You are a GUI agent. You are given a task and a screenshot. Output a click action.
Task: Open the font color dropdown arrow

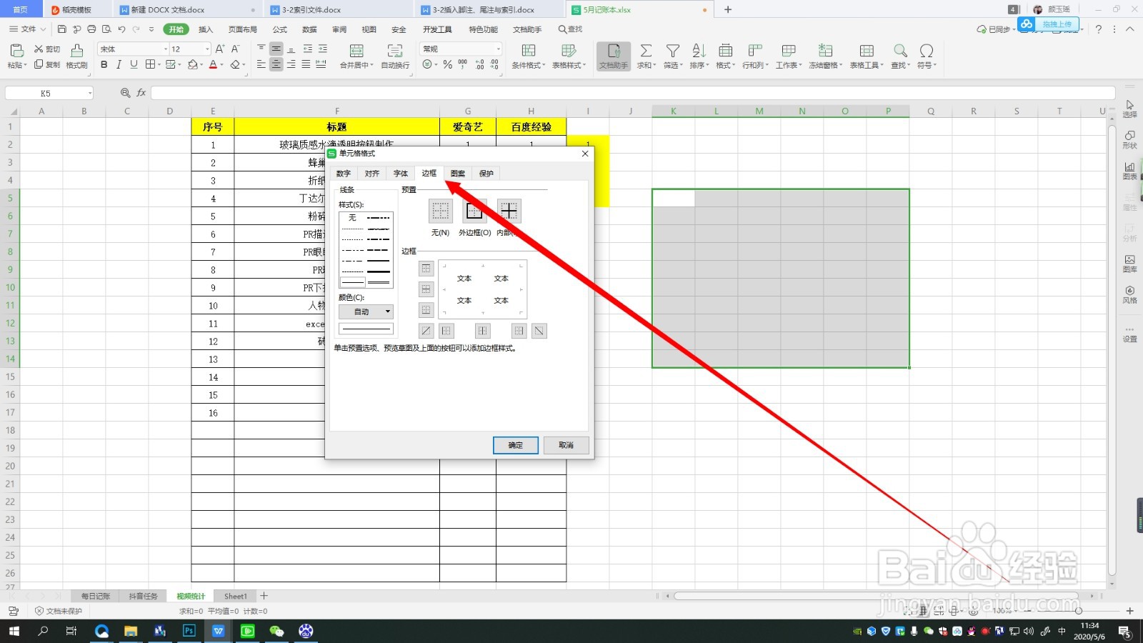tap(222, 65)
